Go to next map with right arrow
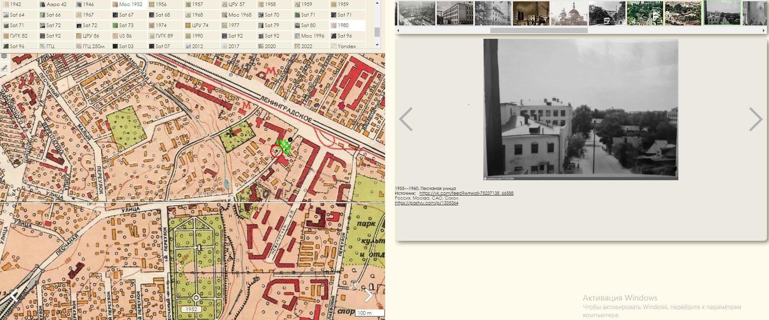The height and width of the screenshot is (320, 769). [368, 295]
